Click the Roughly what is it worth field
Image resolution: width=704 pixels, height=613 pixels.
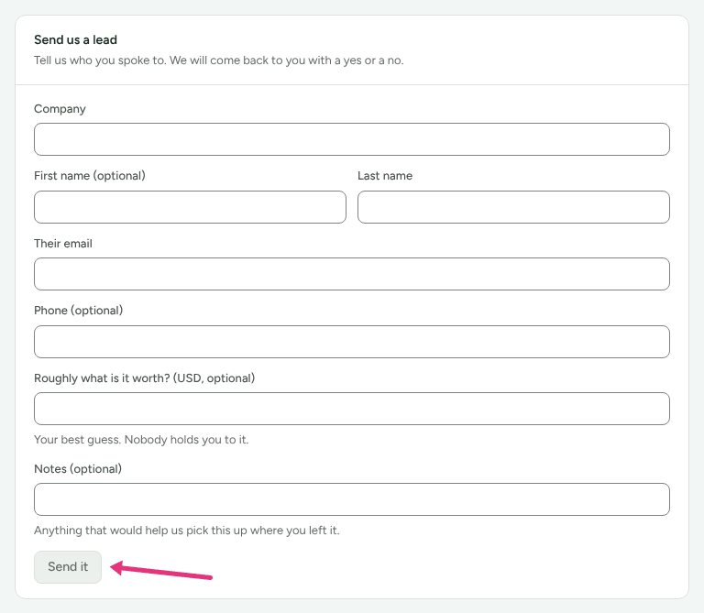352,409
